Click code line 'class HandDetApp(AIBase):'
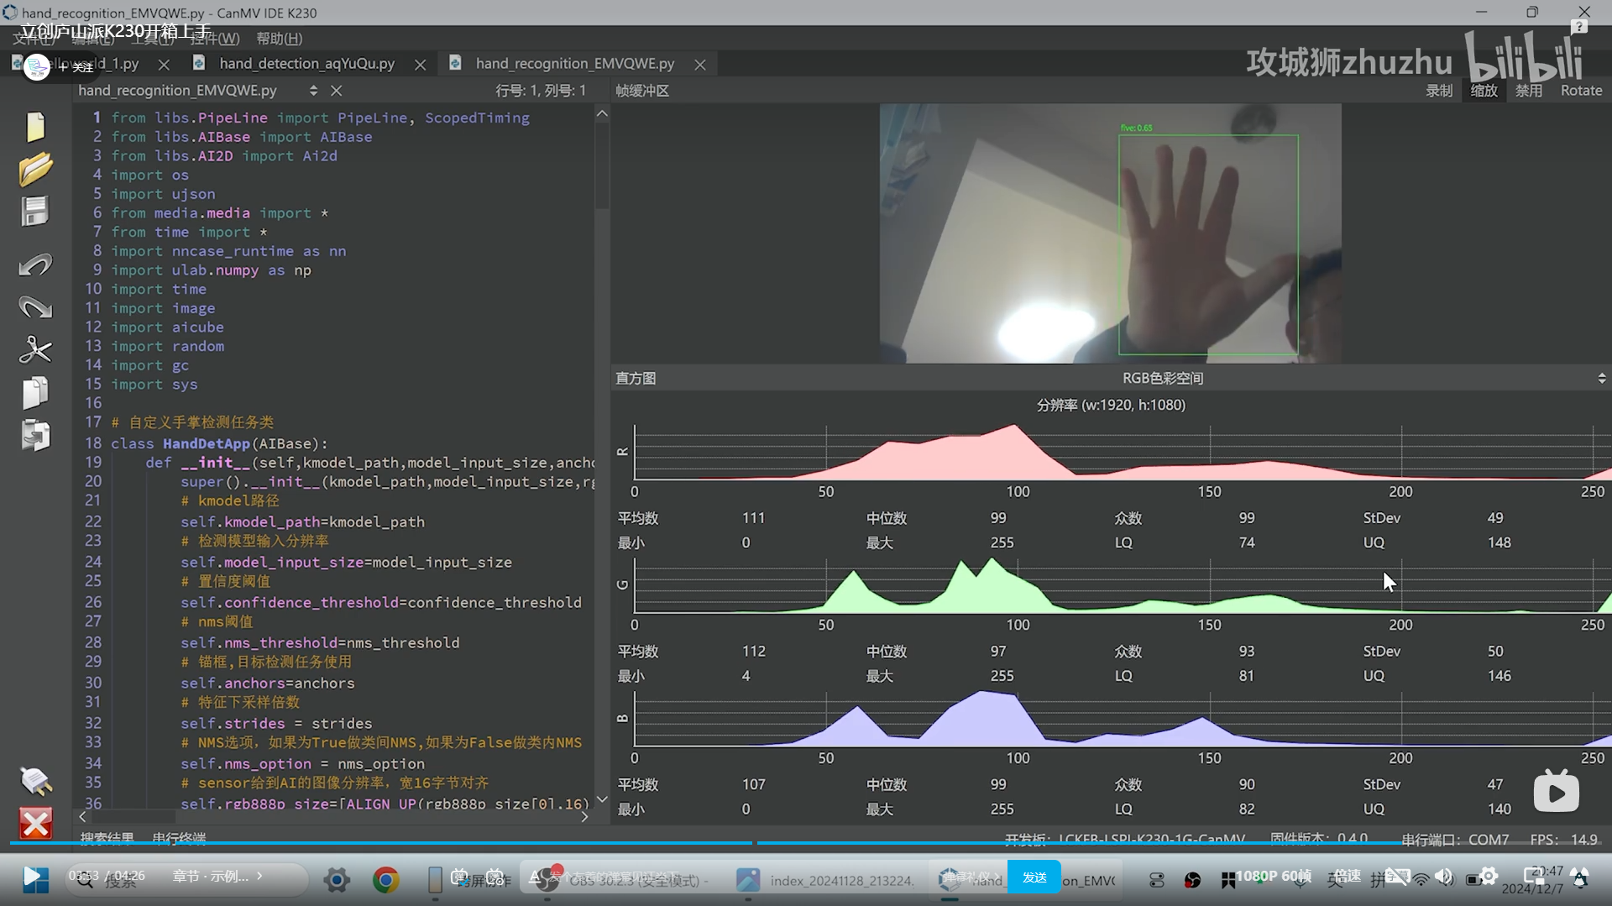This screenshot has height=906, width=1612. tap(219, 443)
